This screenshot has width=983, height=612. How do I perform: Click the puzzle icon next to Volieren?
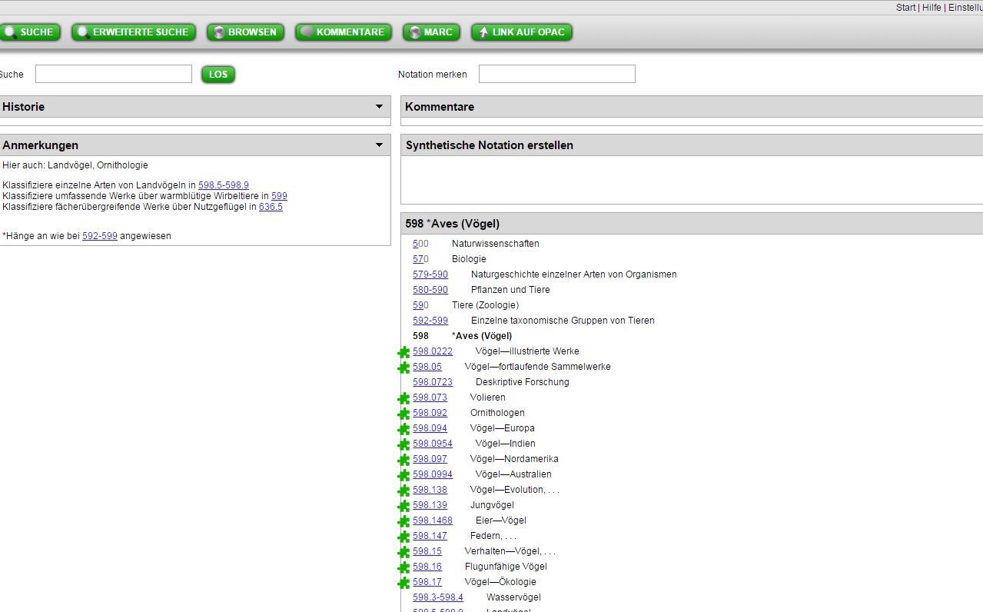[x=403, y=398]
